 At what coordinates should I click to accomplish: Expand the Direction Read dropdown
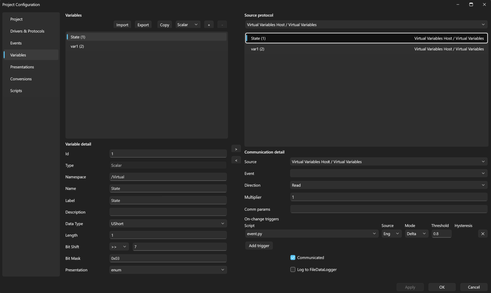[x=389, y=185]
